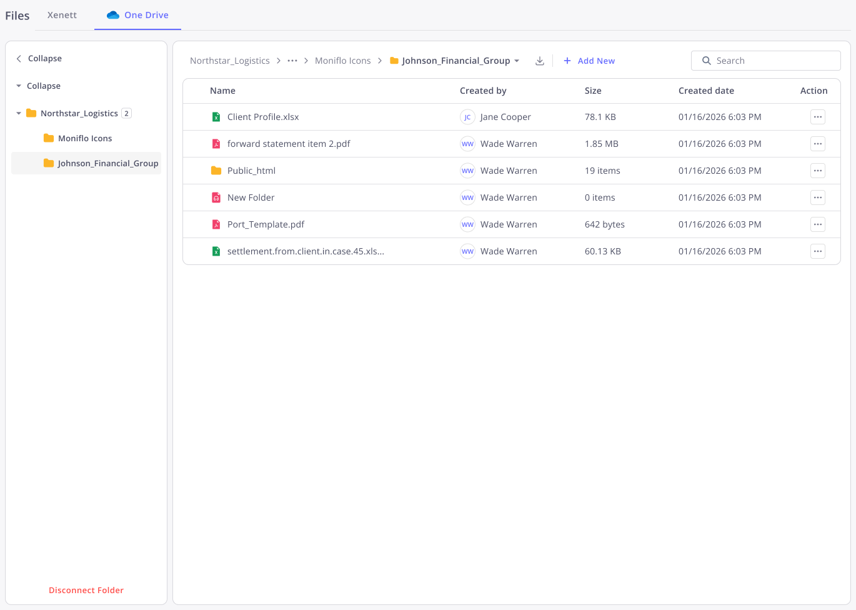Viewport: 856px width, 610px height.
Task: Switch to the Xenett tab
Action: (x=62, y=15)
